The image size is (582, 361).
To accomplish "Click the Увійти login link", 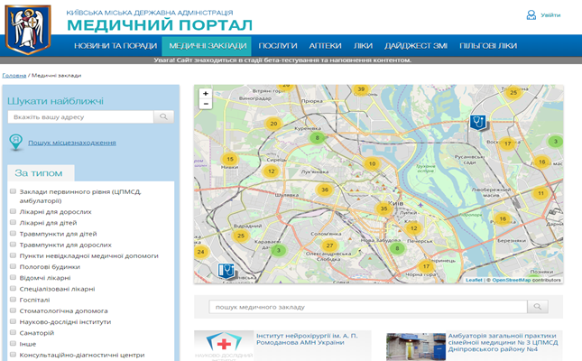I will (x=550, y=15).
